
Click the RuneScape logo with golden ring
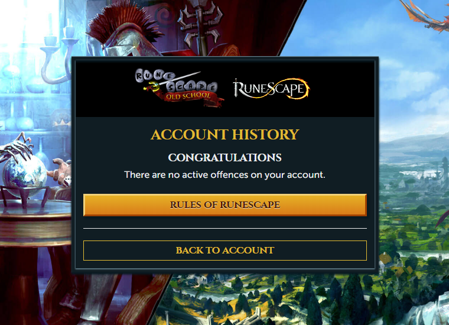coord(271,89)
